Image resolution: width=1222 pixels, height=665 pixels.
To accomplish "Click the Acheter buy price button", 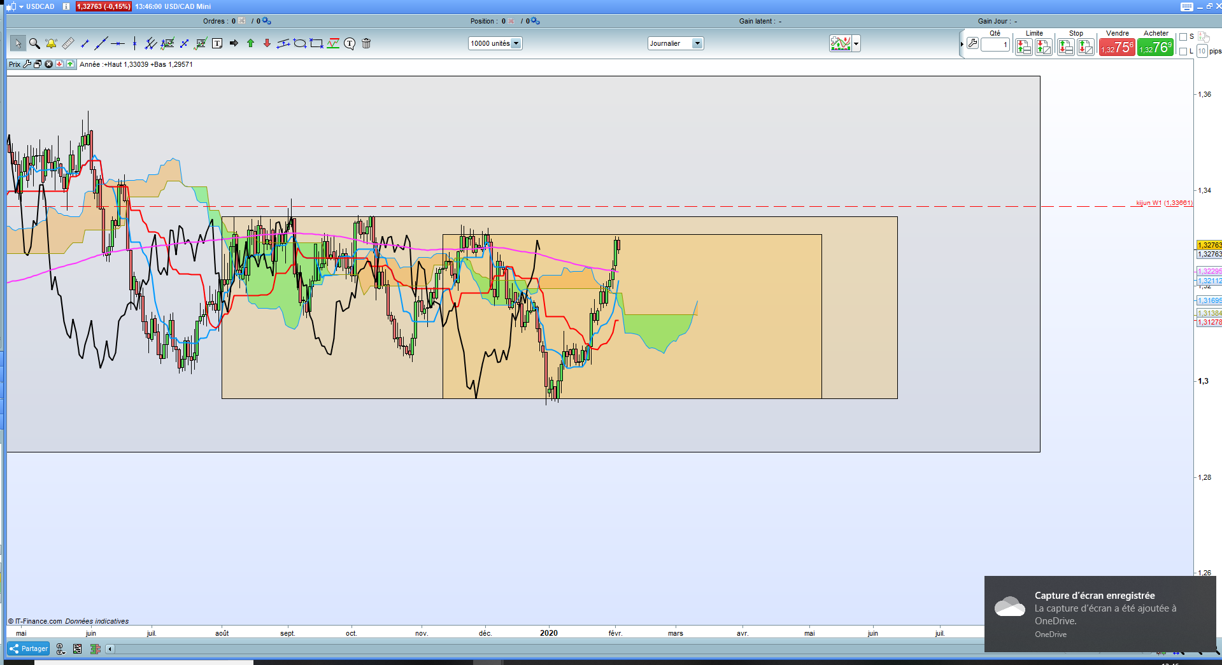I will point(1155,47).
